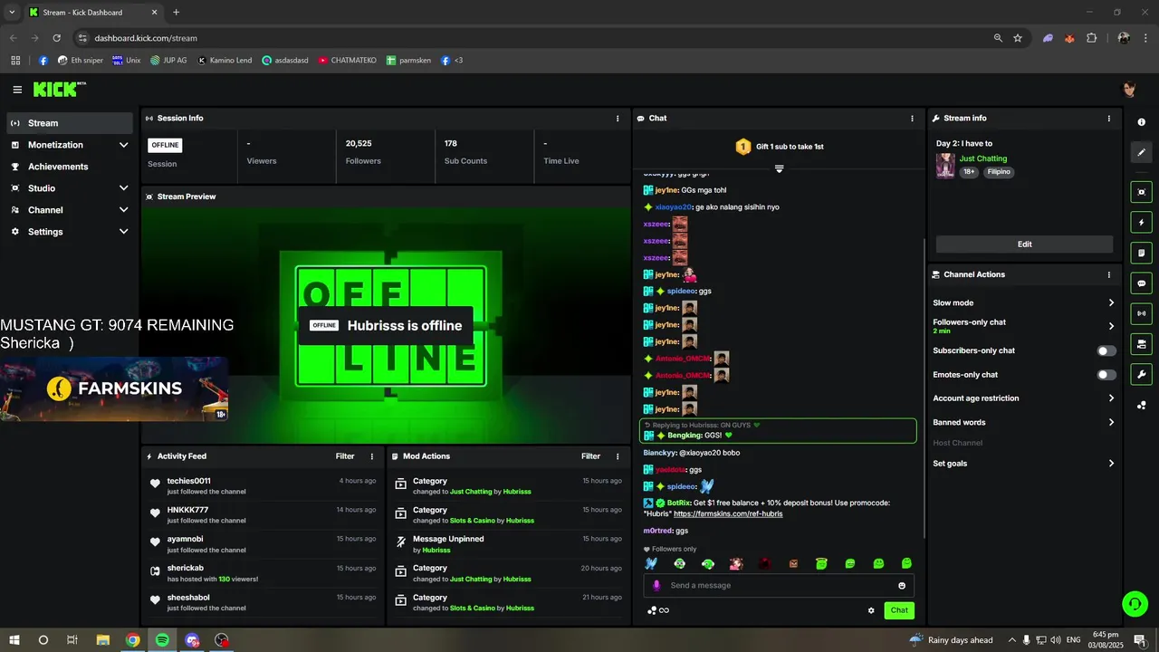Open the Activity Feed three-dot menu

(x=371, y=456)
